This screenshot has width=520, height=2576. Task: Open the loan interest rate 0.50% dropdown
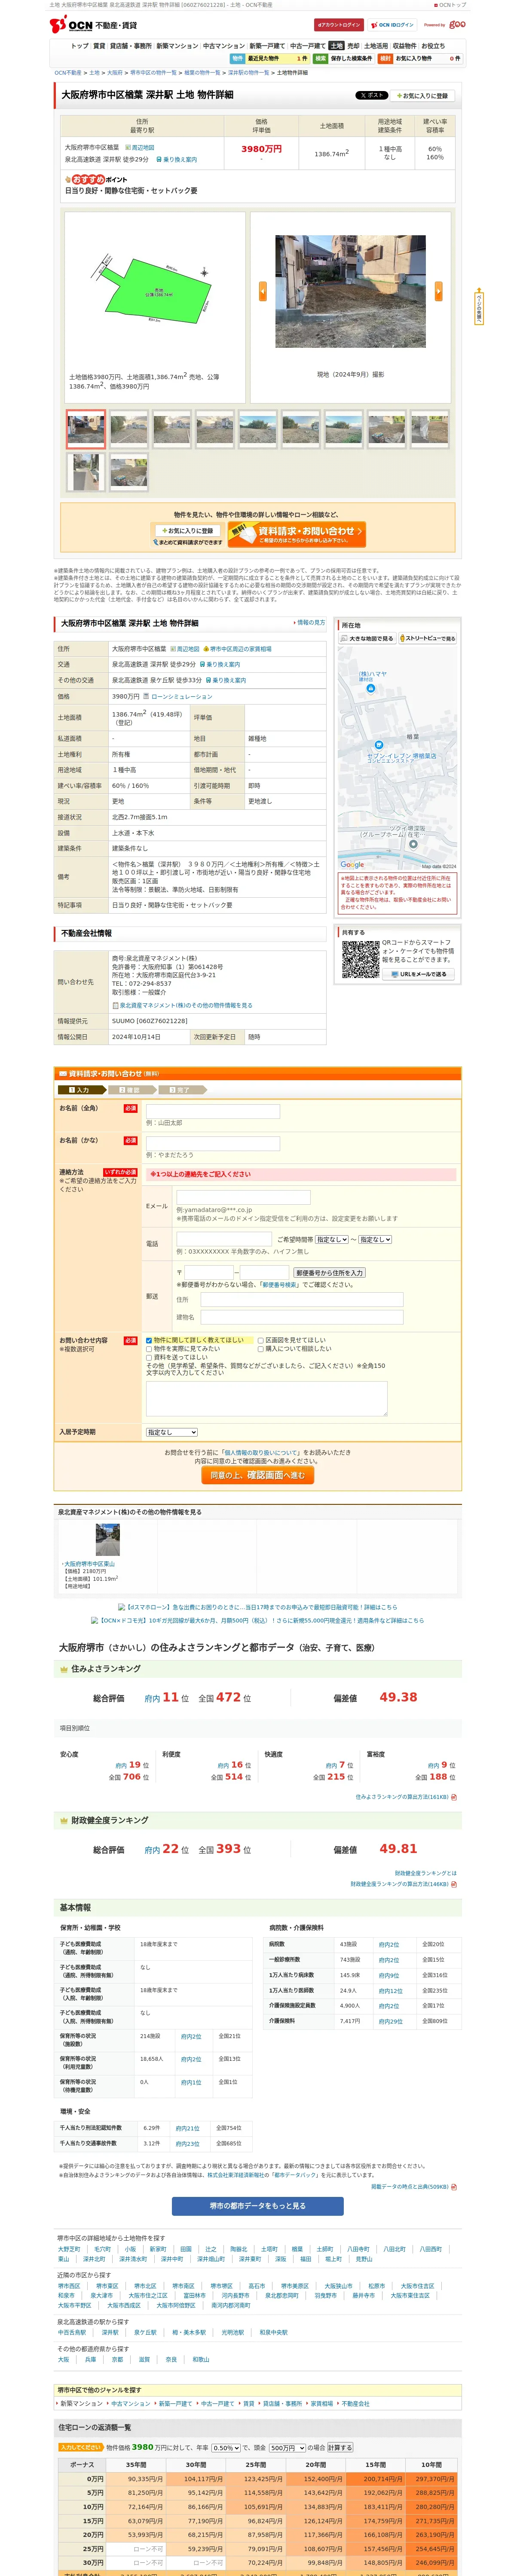(226, 2447)
